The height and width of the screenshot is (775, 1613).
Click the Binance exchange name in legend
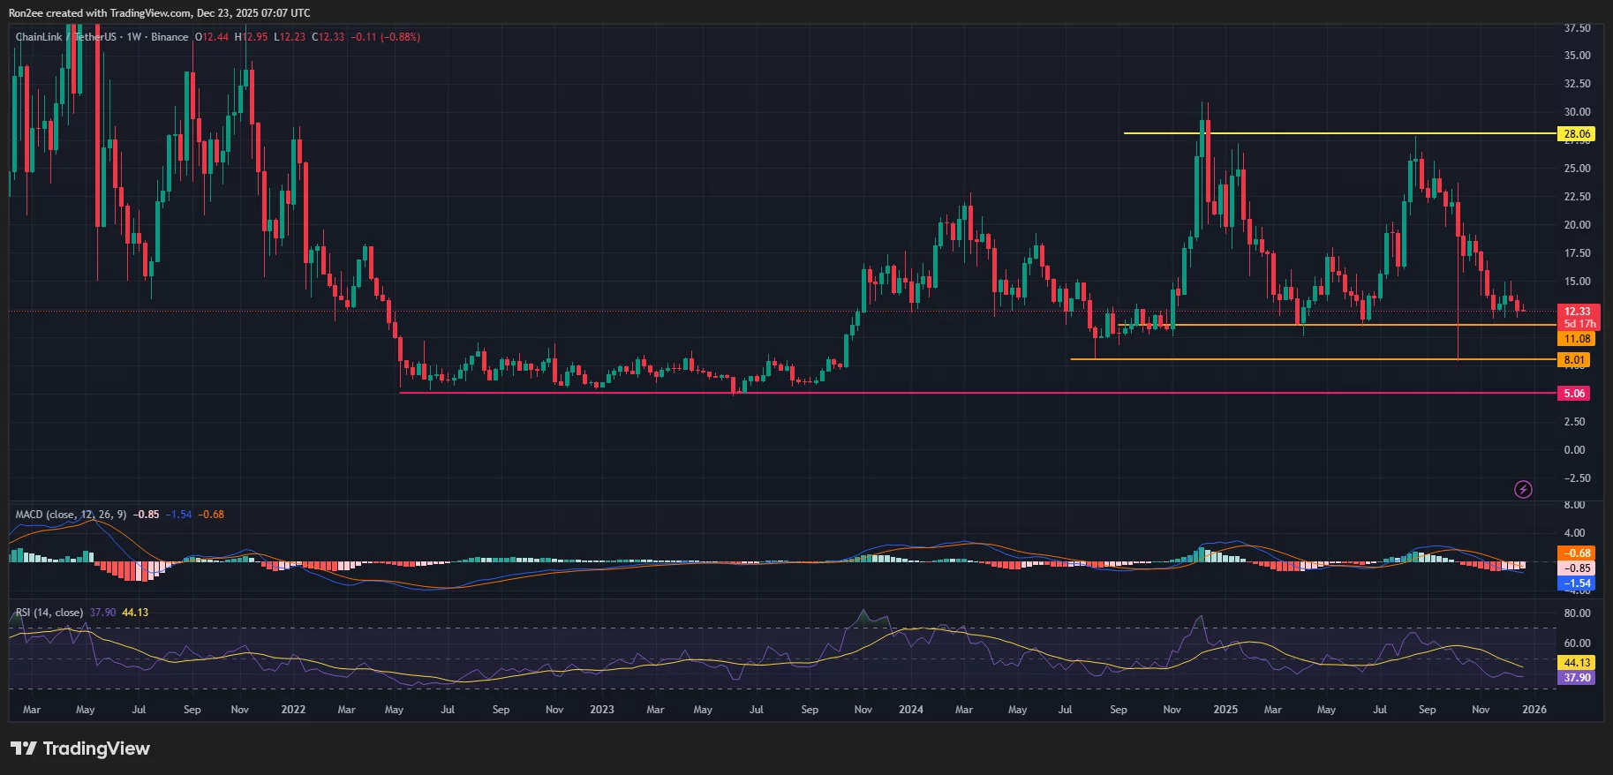pos(170,37)
